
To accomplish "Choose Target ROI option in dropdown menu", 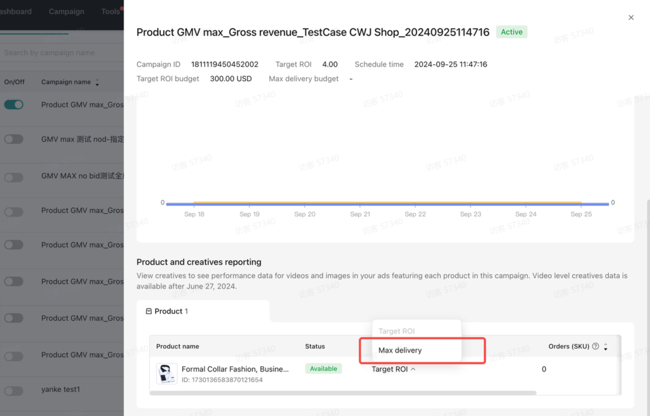I will tap(396, 331).
